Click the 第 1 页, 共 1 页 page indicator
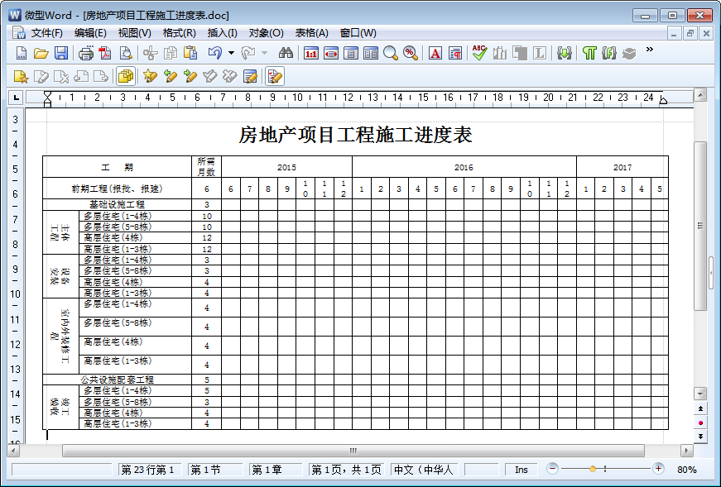Viewport: 721px width, 487px height. (x=346, y=470)
